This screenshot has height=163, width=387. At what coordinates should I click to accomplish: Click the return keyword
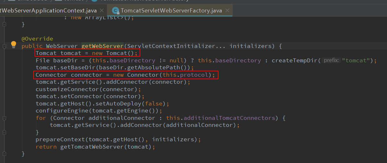(x=46, y=147)
